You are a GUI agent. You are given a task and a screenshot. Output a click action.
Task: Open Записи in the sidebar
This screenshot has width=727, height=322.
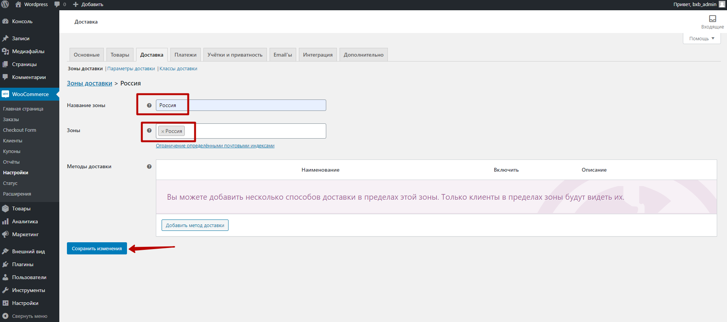[30, 38]
